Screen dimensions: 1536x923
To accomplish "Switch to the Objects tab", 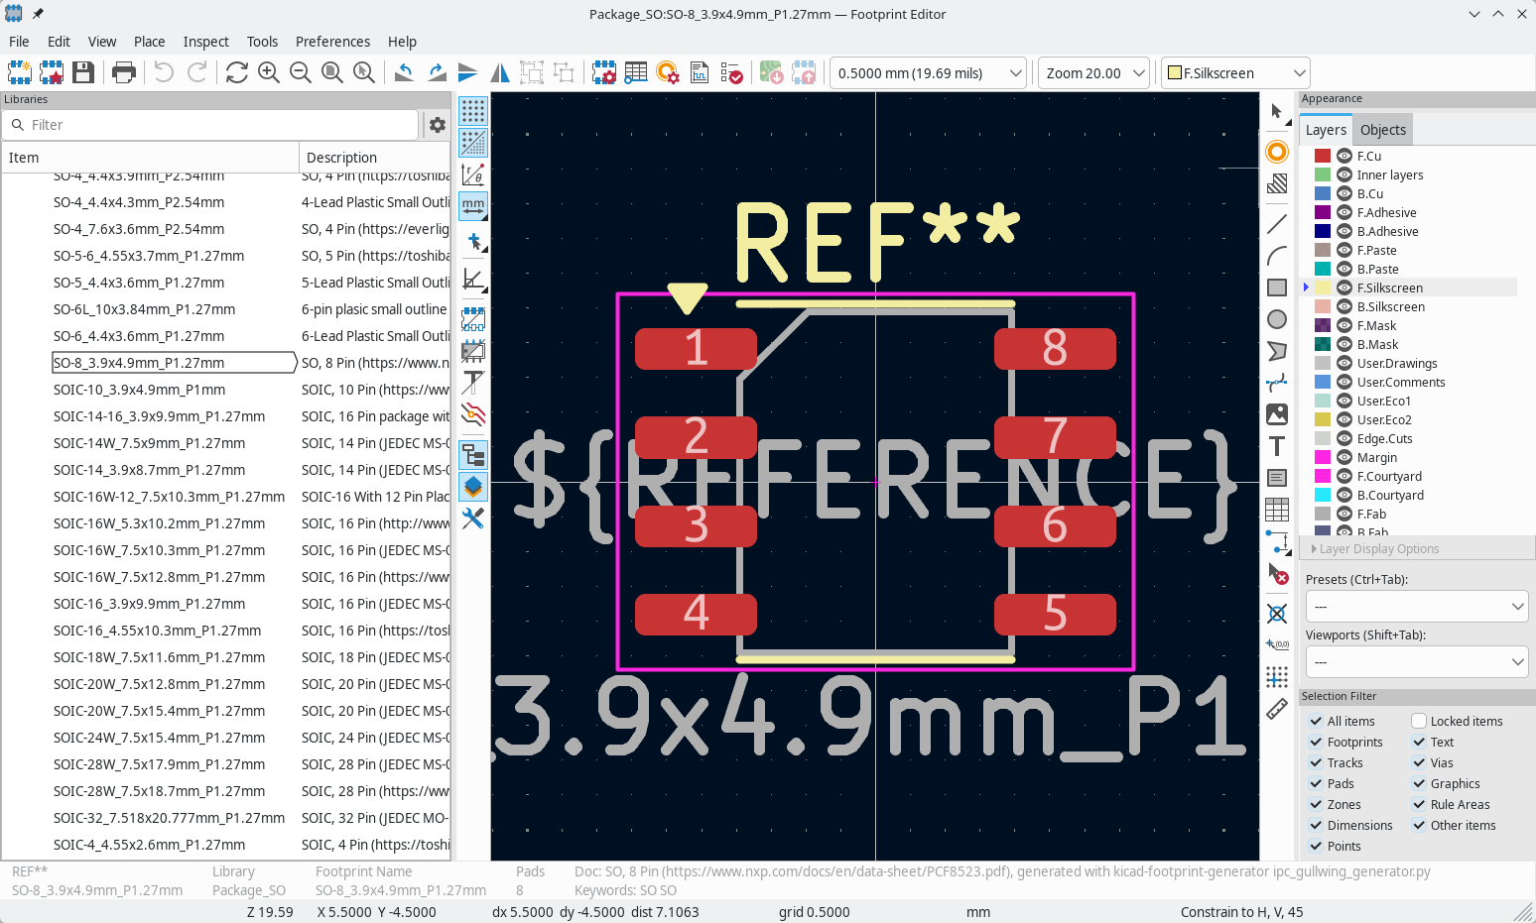I will [1382, 129].
